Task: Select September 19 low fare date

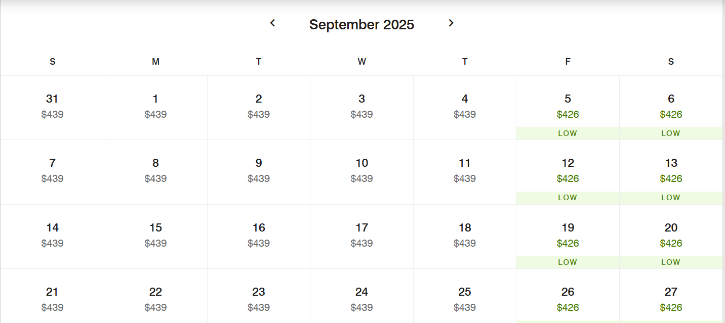Action: click(x=568, y=237)
